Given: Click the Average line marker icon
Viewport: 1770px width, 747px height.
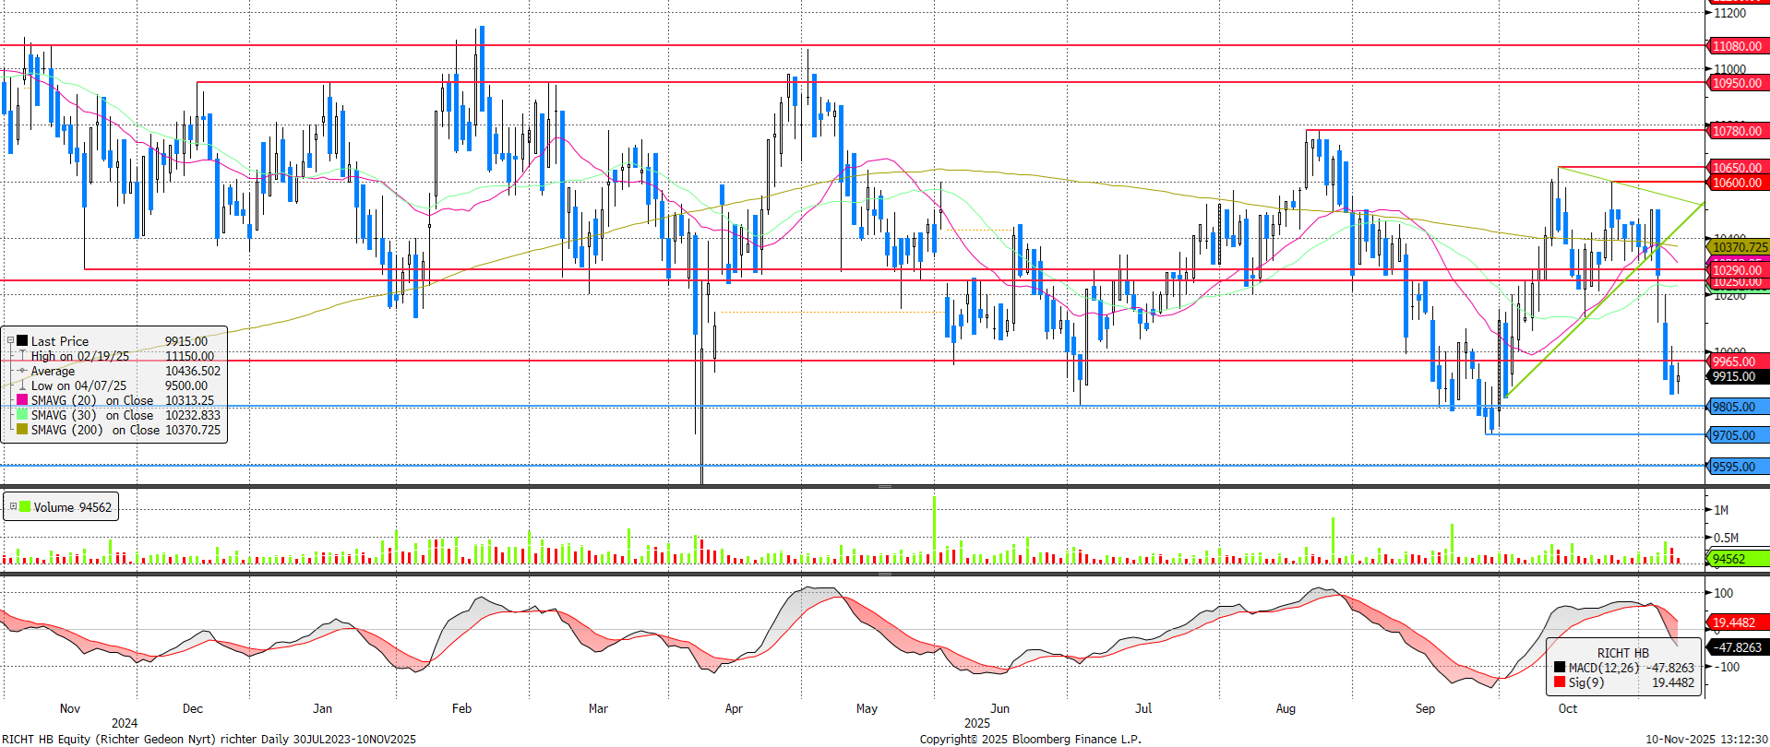Looking at the screenshot, I should [x=22, y=371].
